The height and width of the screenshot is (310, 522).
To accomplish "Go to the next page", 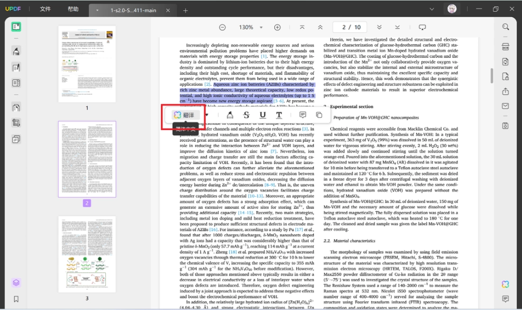I will pyautogui.click(x=379, y=27).
